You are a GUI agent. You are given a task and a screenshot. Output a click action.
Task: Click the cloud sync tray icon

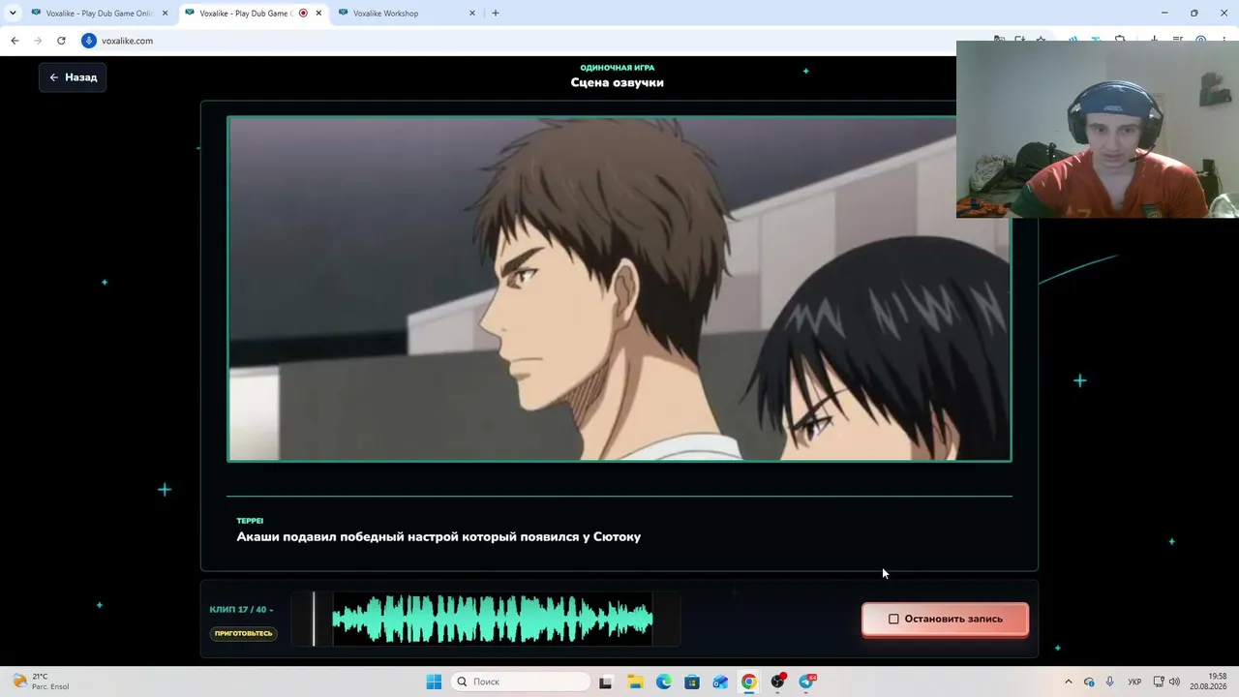(x=1089, y=682)
